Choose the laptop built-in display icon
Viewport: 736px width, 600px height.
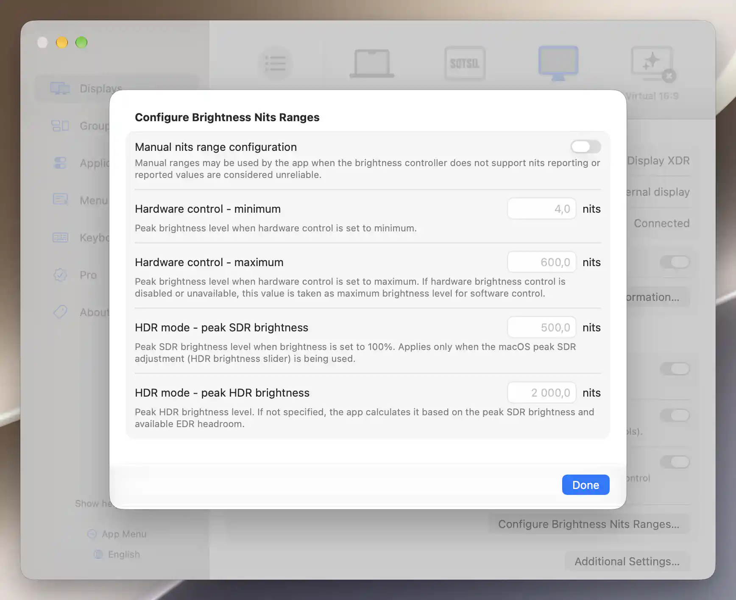pyautogui.click(x=372, y=64)
